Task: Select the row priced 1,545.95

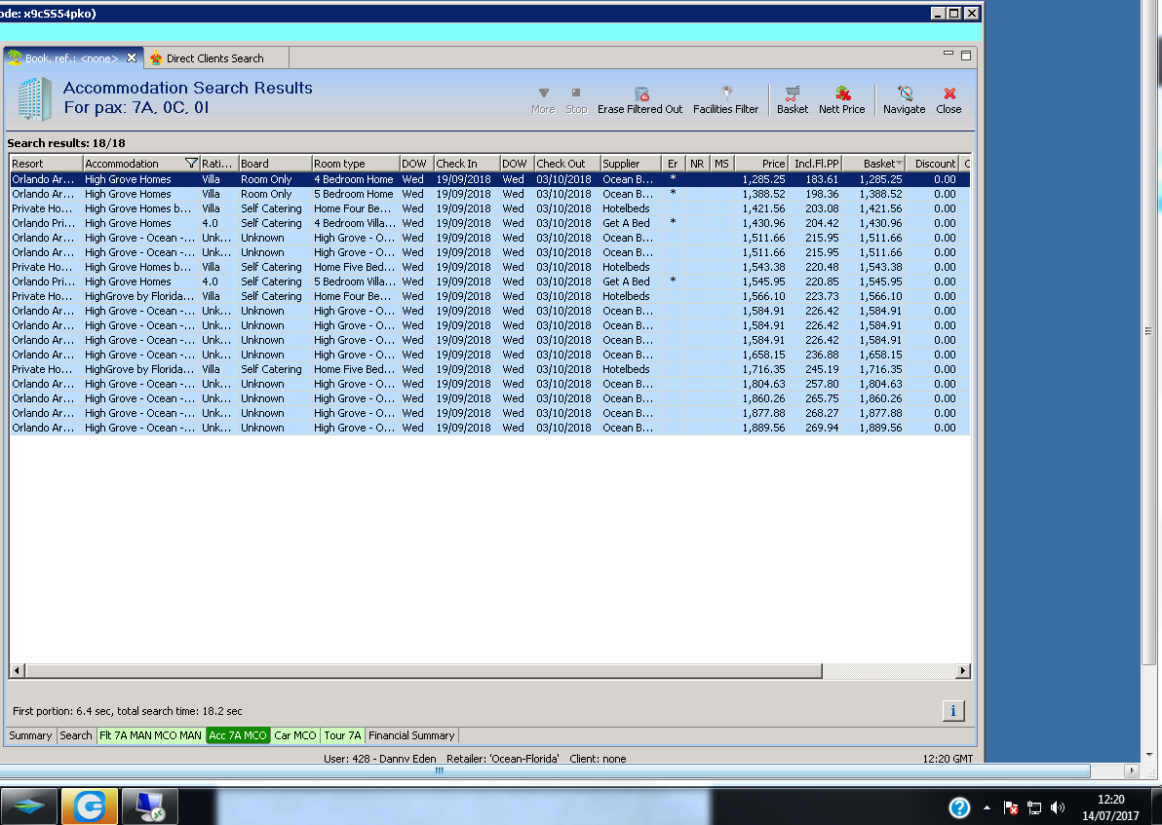Action: tap(489, 281)
